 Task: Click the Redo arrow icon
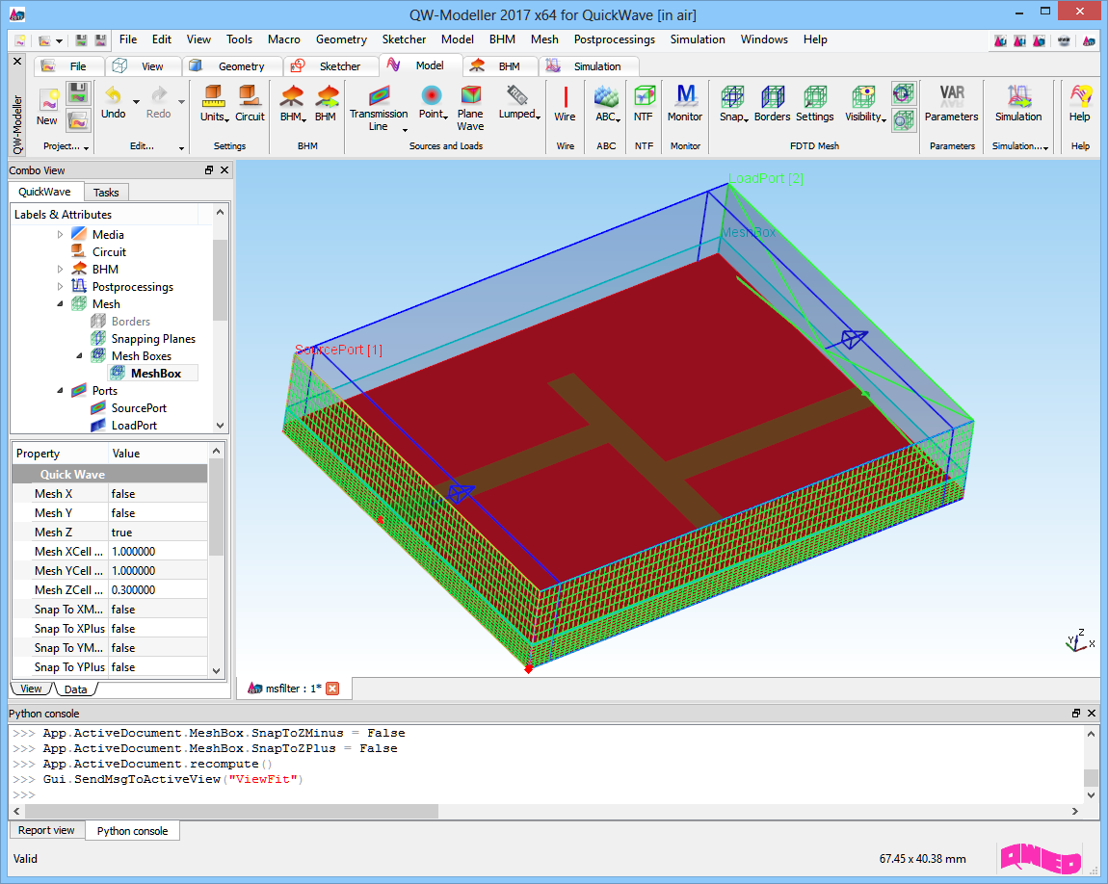tap(159, 94)
